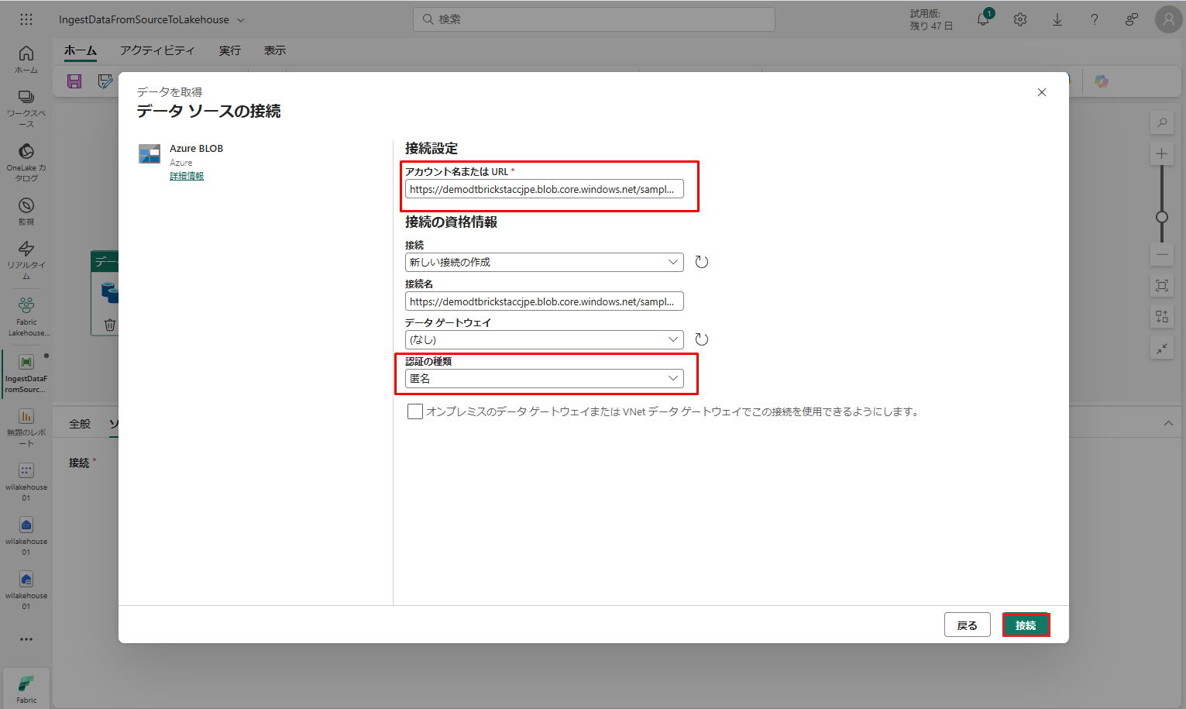Viewport: 1186px width, 709px height.
Task: Click the Azure BLOB source label
Action: coord(196,149)
